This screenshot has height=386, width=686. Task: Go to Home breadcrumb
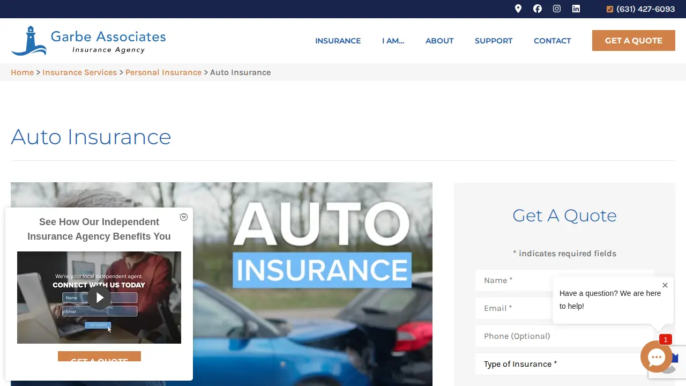22,72
